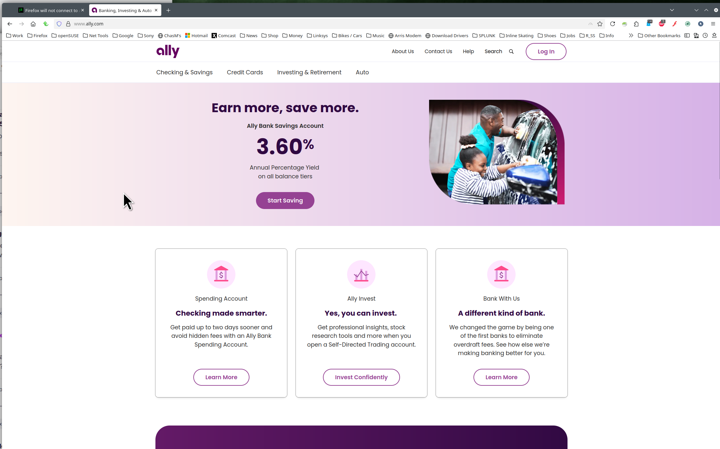This screenshot has width=720, height=449.
Task: Open Firefox hamburger menu
Action: [713, 24]
